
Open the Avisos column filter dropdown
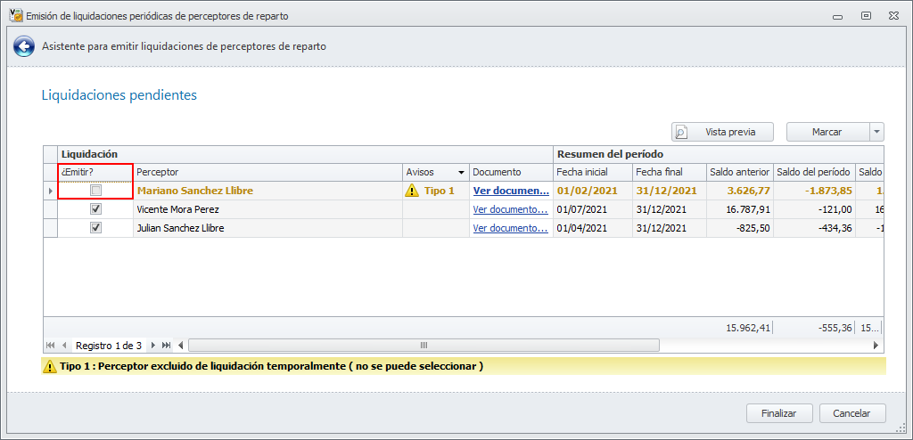click(x=461, y=172)
